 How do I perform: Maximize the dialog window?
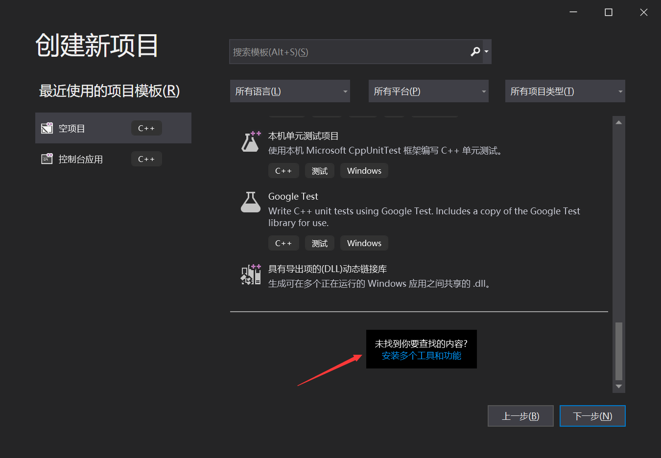click(609, 12)
